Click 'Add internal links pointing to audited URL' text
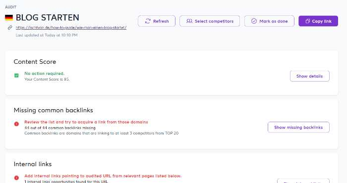 pyautogui.click(x=103, y=176)
